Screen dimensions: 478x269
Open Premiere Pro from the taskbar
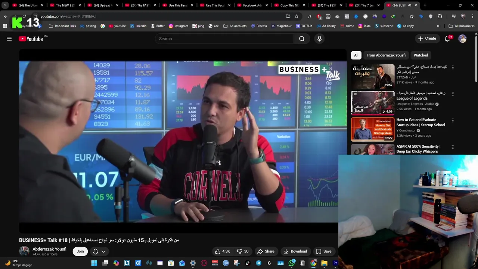click(335, 263)
